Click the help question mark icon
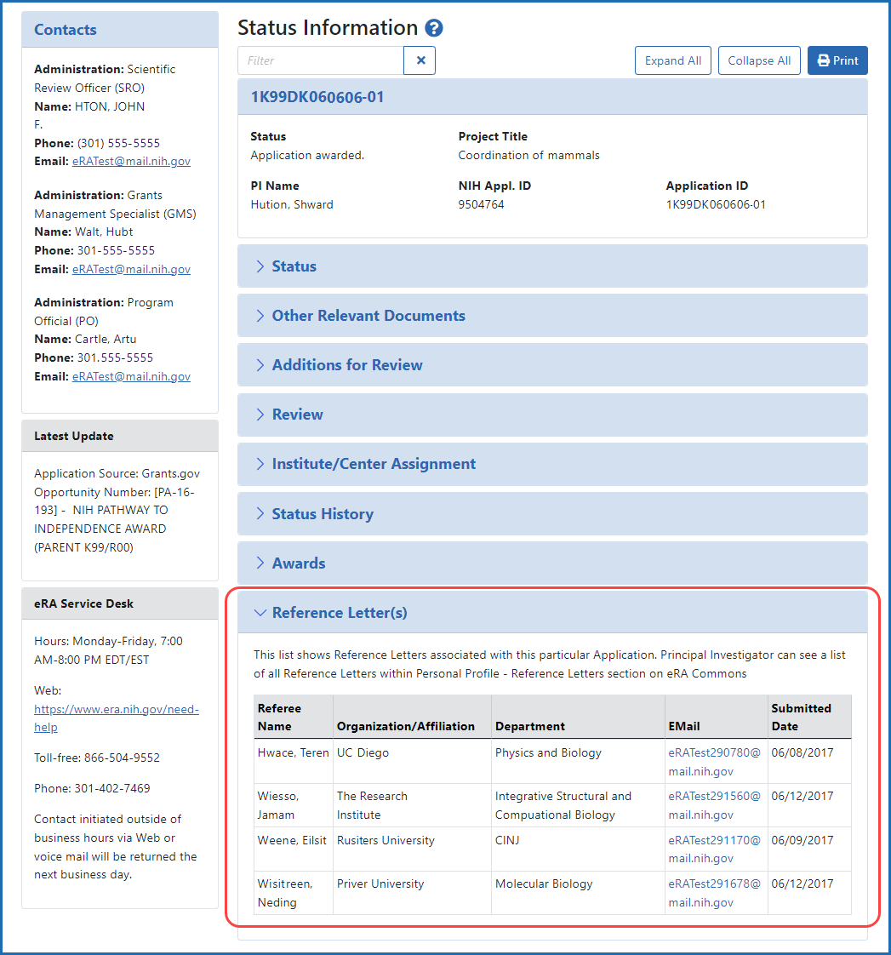 click(x=434, y=28)
